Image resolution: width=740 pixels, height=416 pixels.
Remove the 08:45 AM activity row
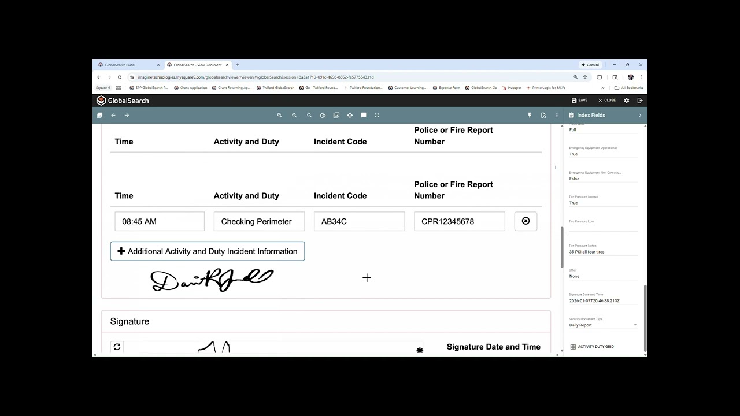click(526, 221)
